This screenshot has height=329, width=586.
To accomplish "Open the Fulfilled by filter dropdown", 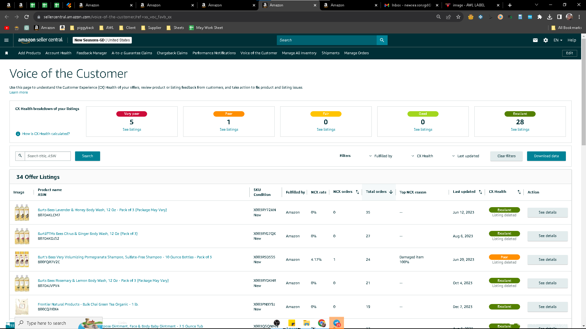I will (381, 156).
